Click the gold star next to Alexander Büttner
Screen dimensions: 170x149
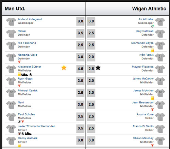[x=64, y=68]
